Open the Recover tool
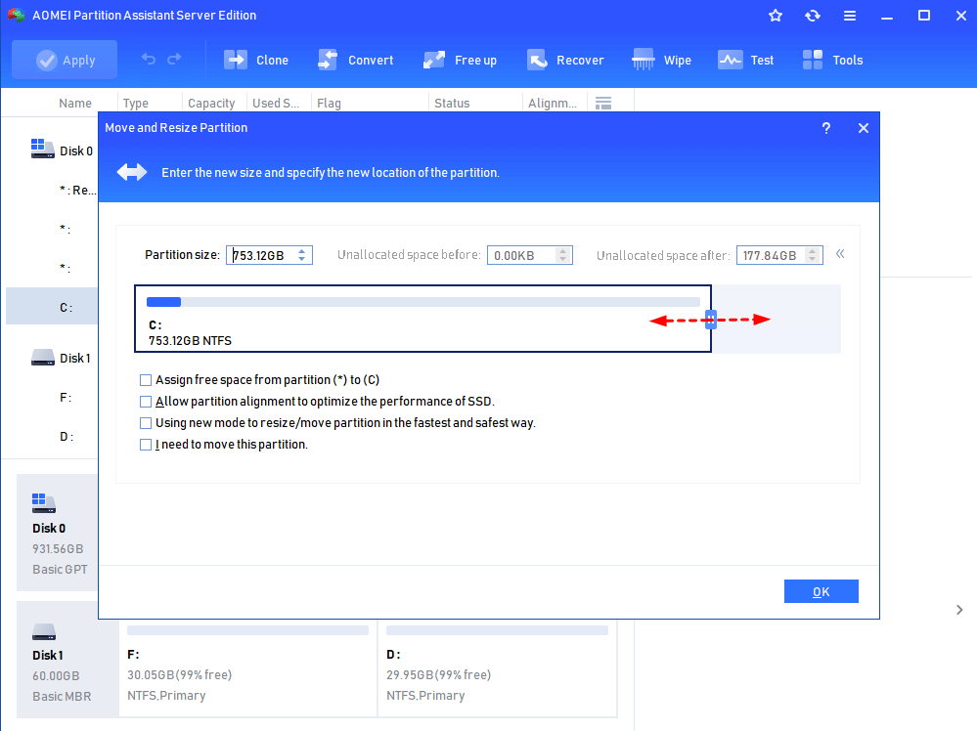 pyautogui.click(x=565, y=60)
